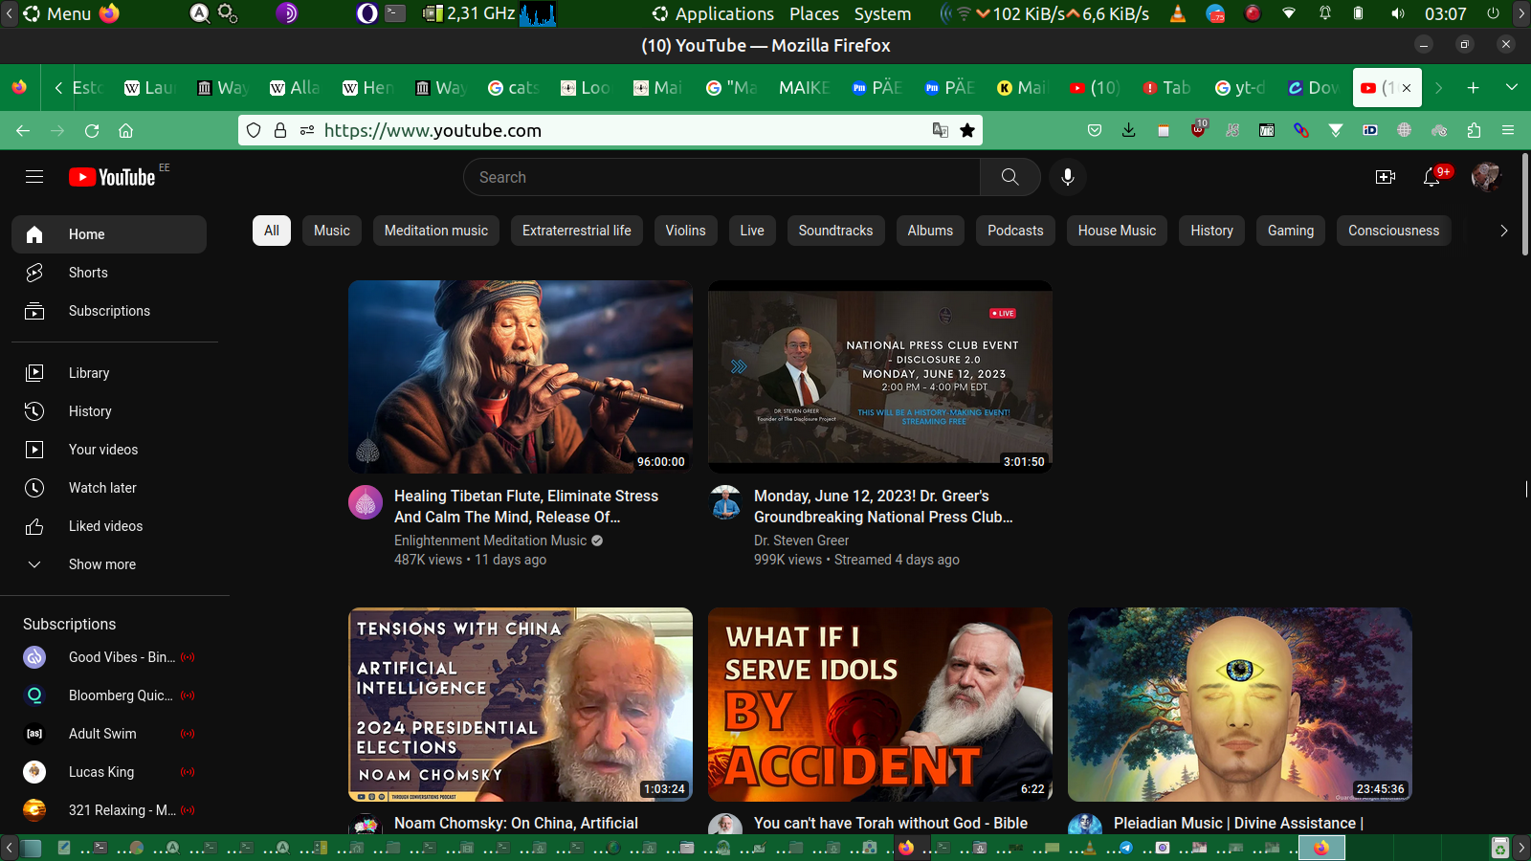Switch to the yt-d browser tab
Image resolution: width=1531 pixels, height=861 pixels.
coord(1240,88)
